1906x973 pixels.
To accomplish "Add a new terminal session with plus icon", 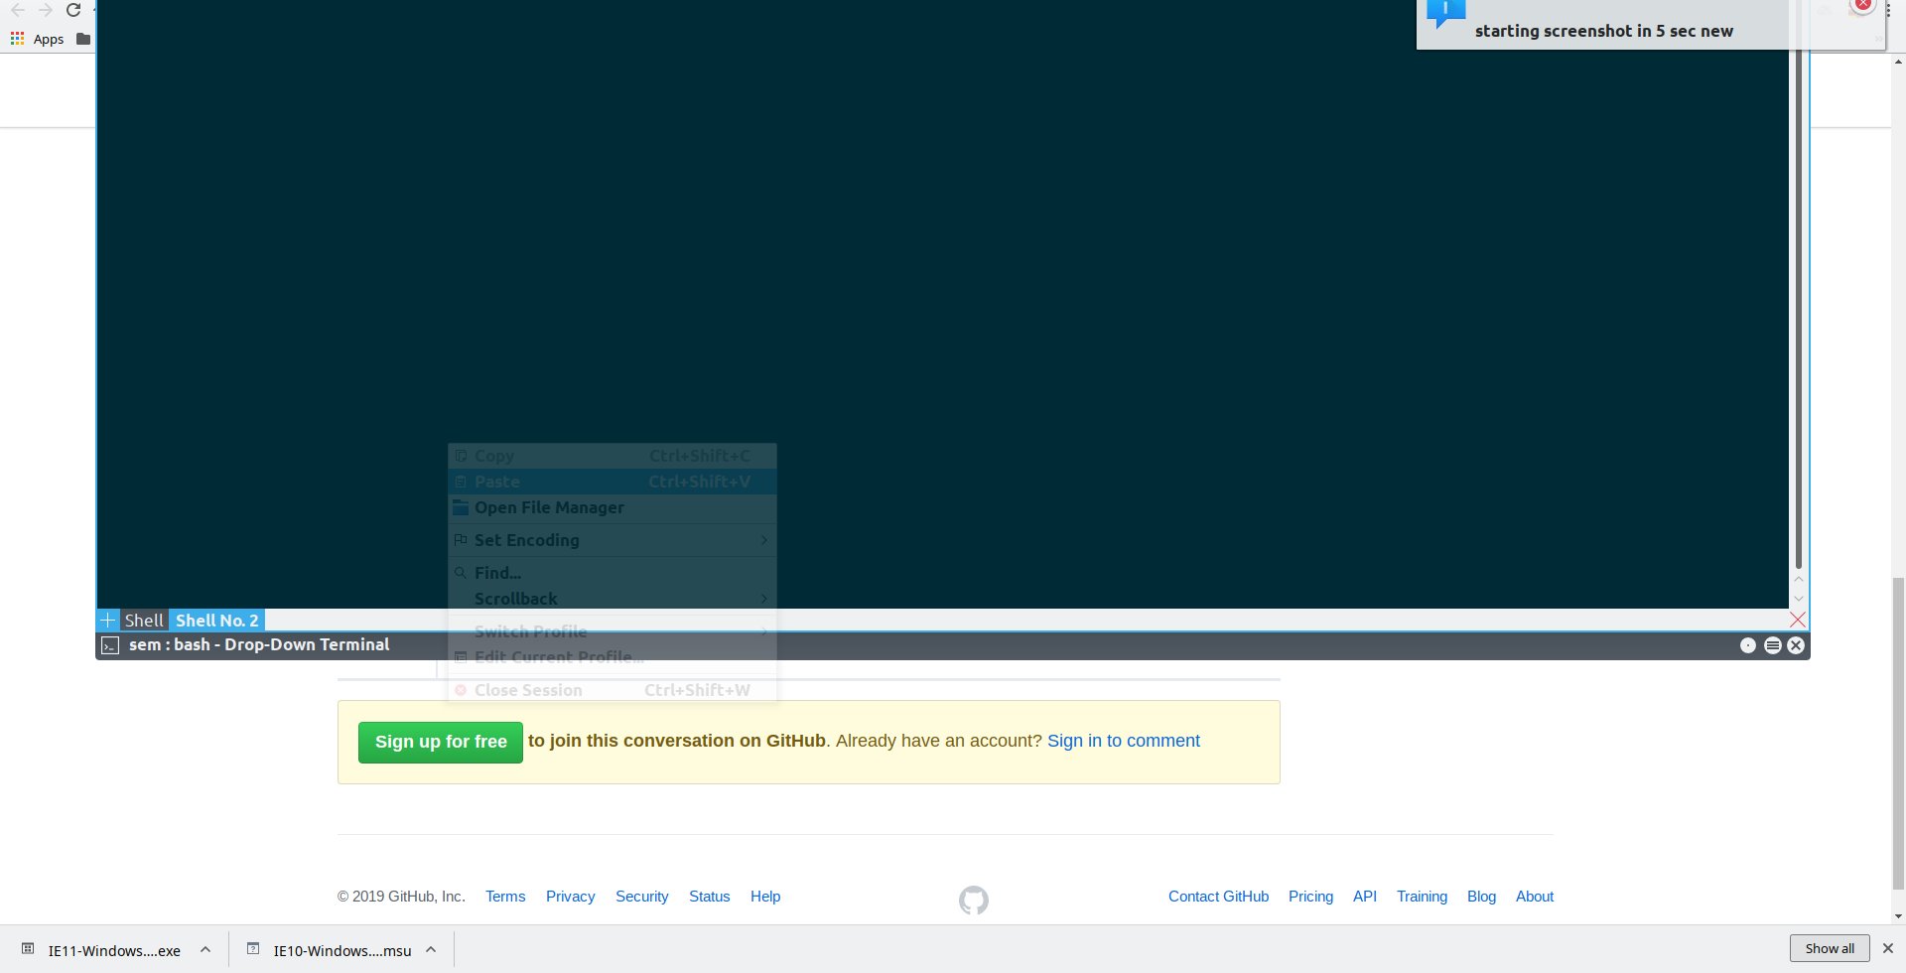I will point(108,620).
